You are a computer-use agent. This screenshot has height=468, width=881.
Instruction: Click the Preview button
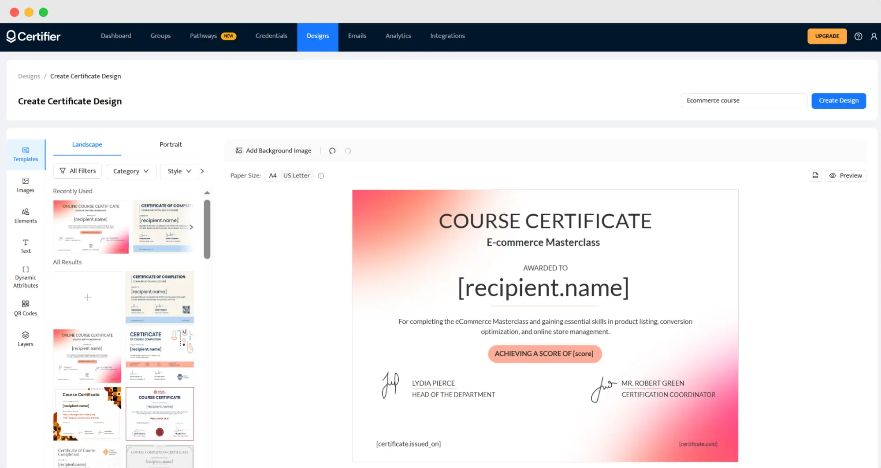846,176
